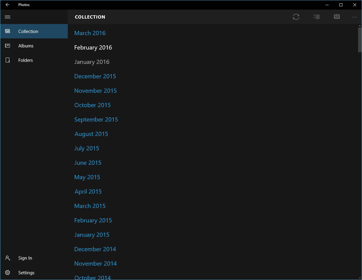
Task: Open the Folders section
Action: [25, 60]
